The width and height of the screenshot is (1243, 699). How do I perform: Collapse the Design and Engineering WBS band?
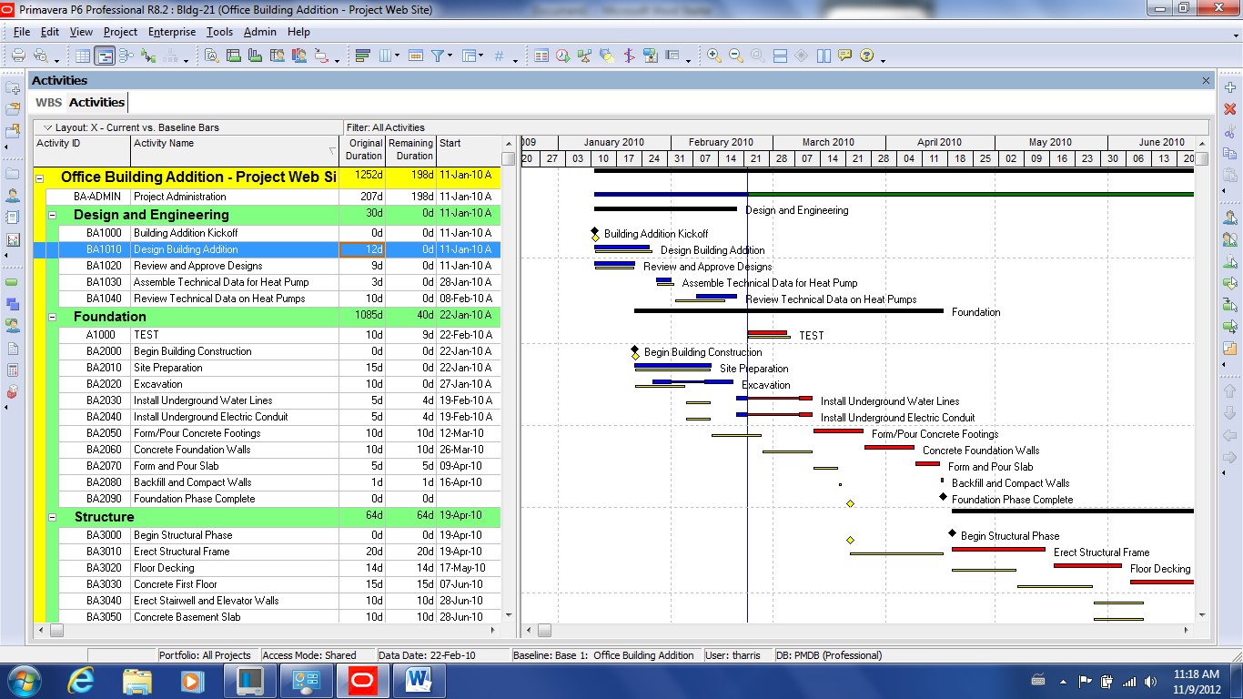pyautogui.click(x=53, y=216)
